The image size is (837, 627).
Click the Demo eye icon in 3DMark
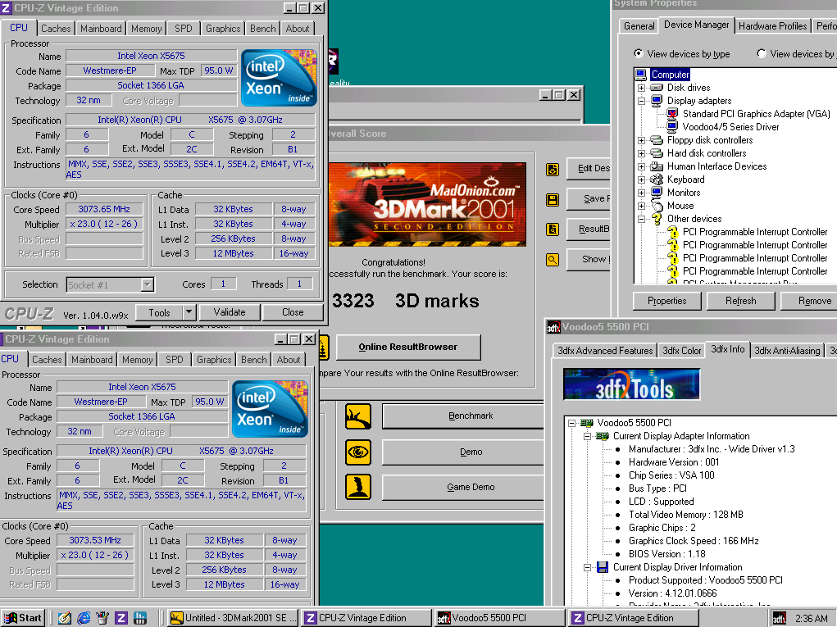[x=358, y=452]
